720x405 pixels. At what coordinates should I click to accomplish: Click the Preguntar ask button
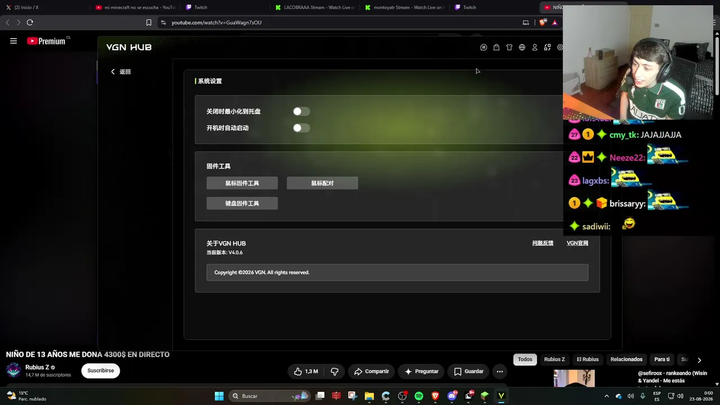[x=421, y=371]
